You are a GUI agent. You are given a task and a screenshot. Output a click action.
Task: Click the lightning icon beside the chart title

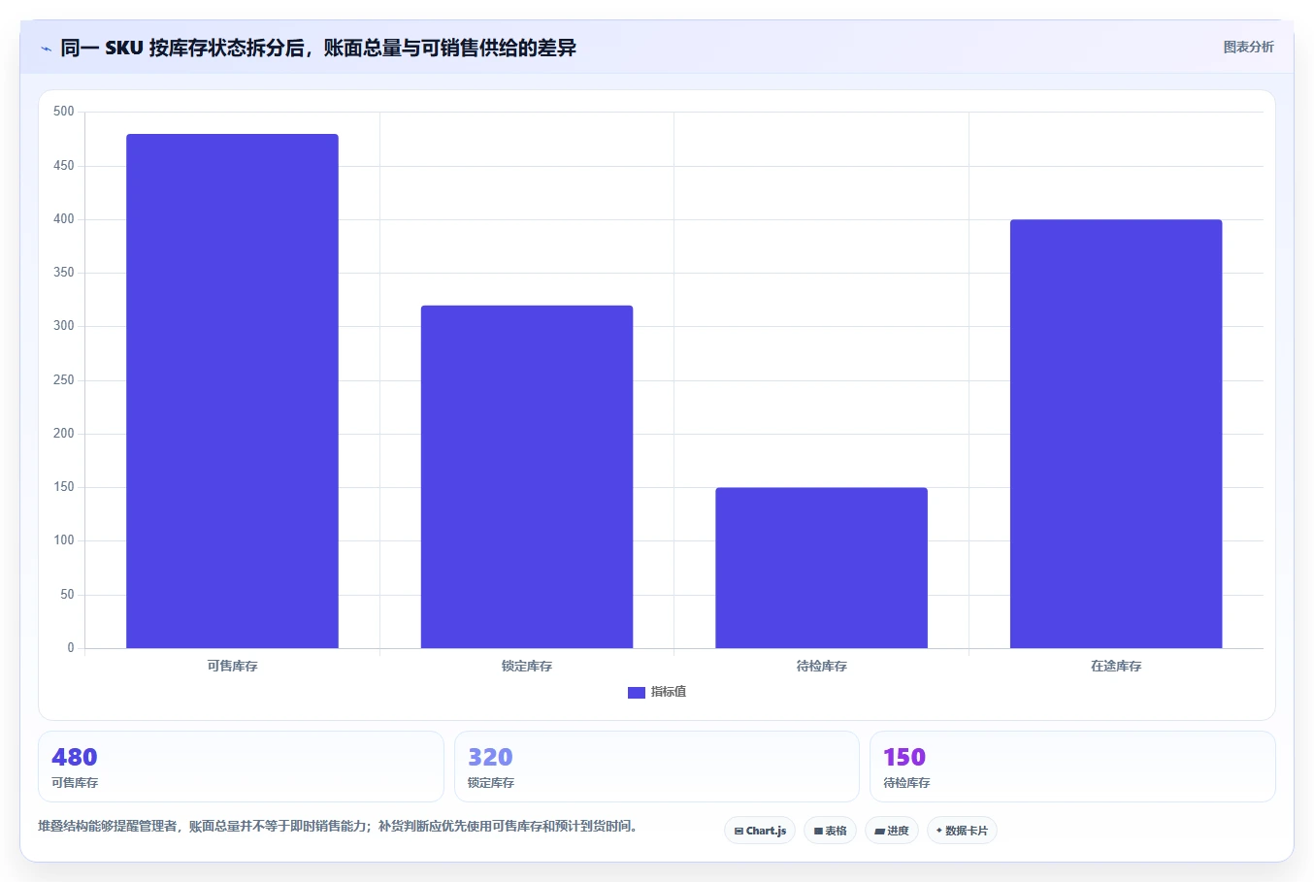[46, 49]
